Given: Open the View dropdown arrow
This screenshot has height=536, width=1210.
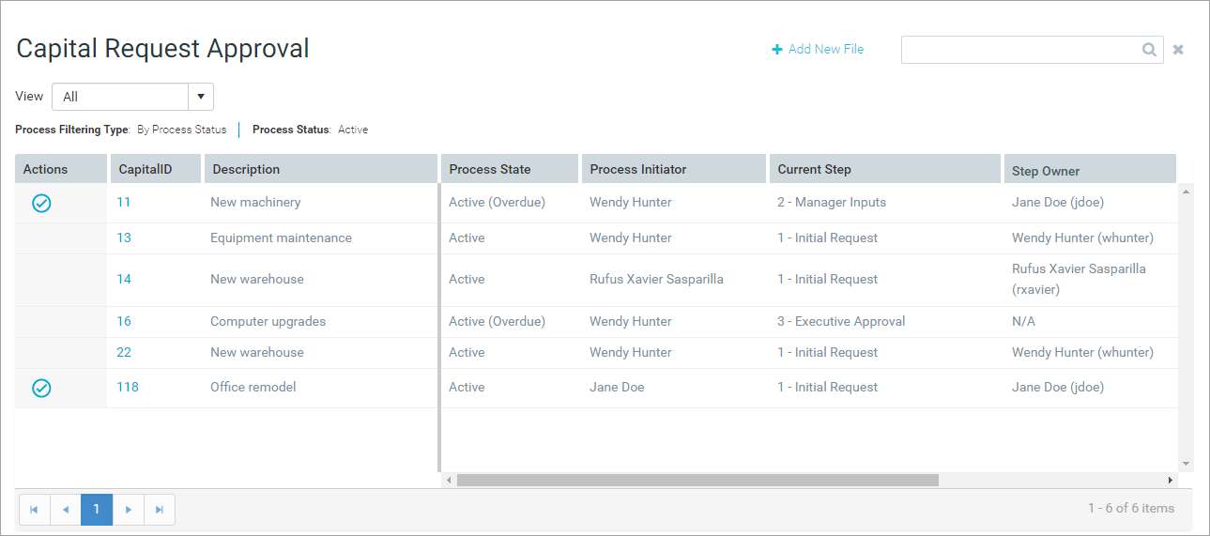Looking at the screenshot, I should tap(201, 97).
